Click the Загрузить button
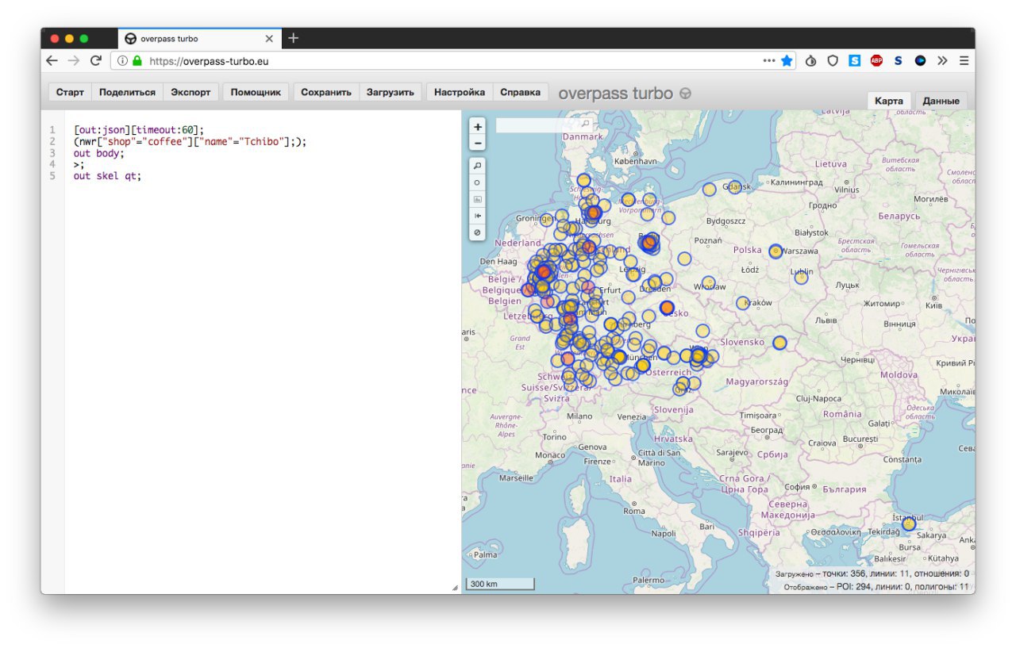 click(x=390, y=92)
